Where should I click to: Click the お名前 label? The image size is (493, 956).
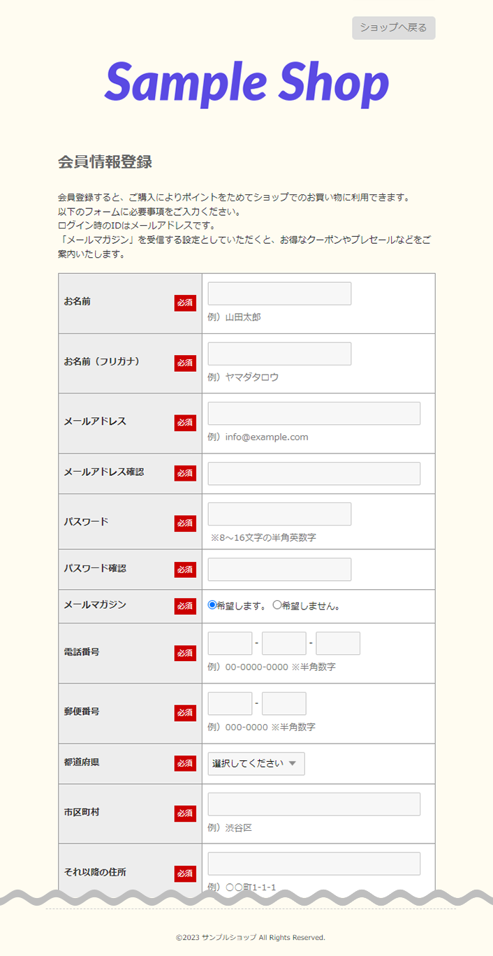pyautogui.click(x=77, y=301)
